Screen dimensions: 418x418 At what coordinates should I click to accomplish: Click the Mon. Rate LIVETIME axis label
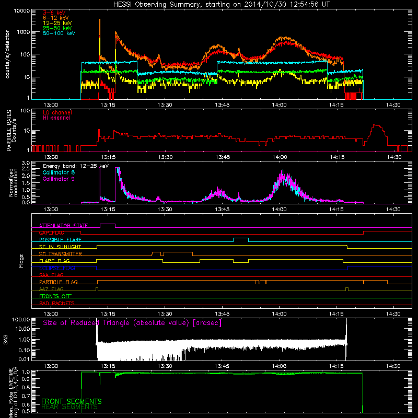pyautogui.click(x=13, y=392)
